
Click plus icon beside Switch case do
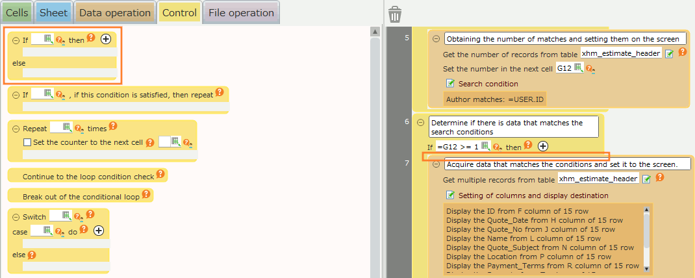(99, 231)
